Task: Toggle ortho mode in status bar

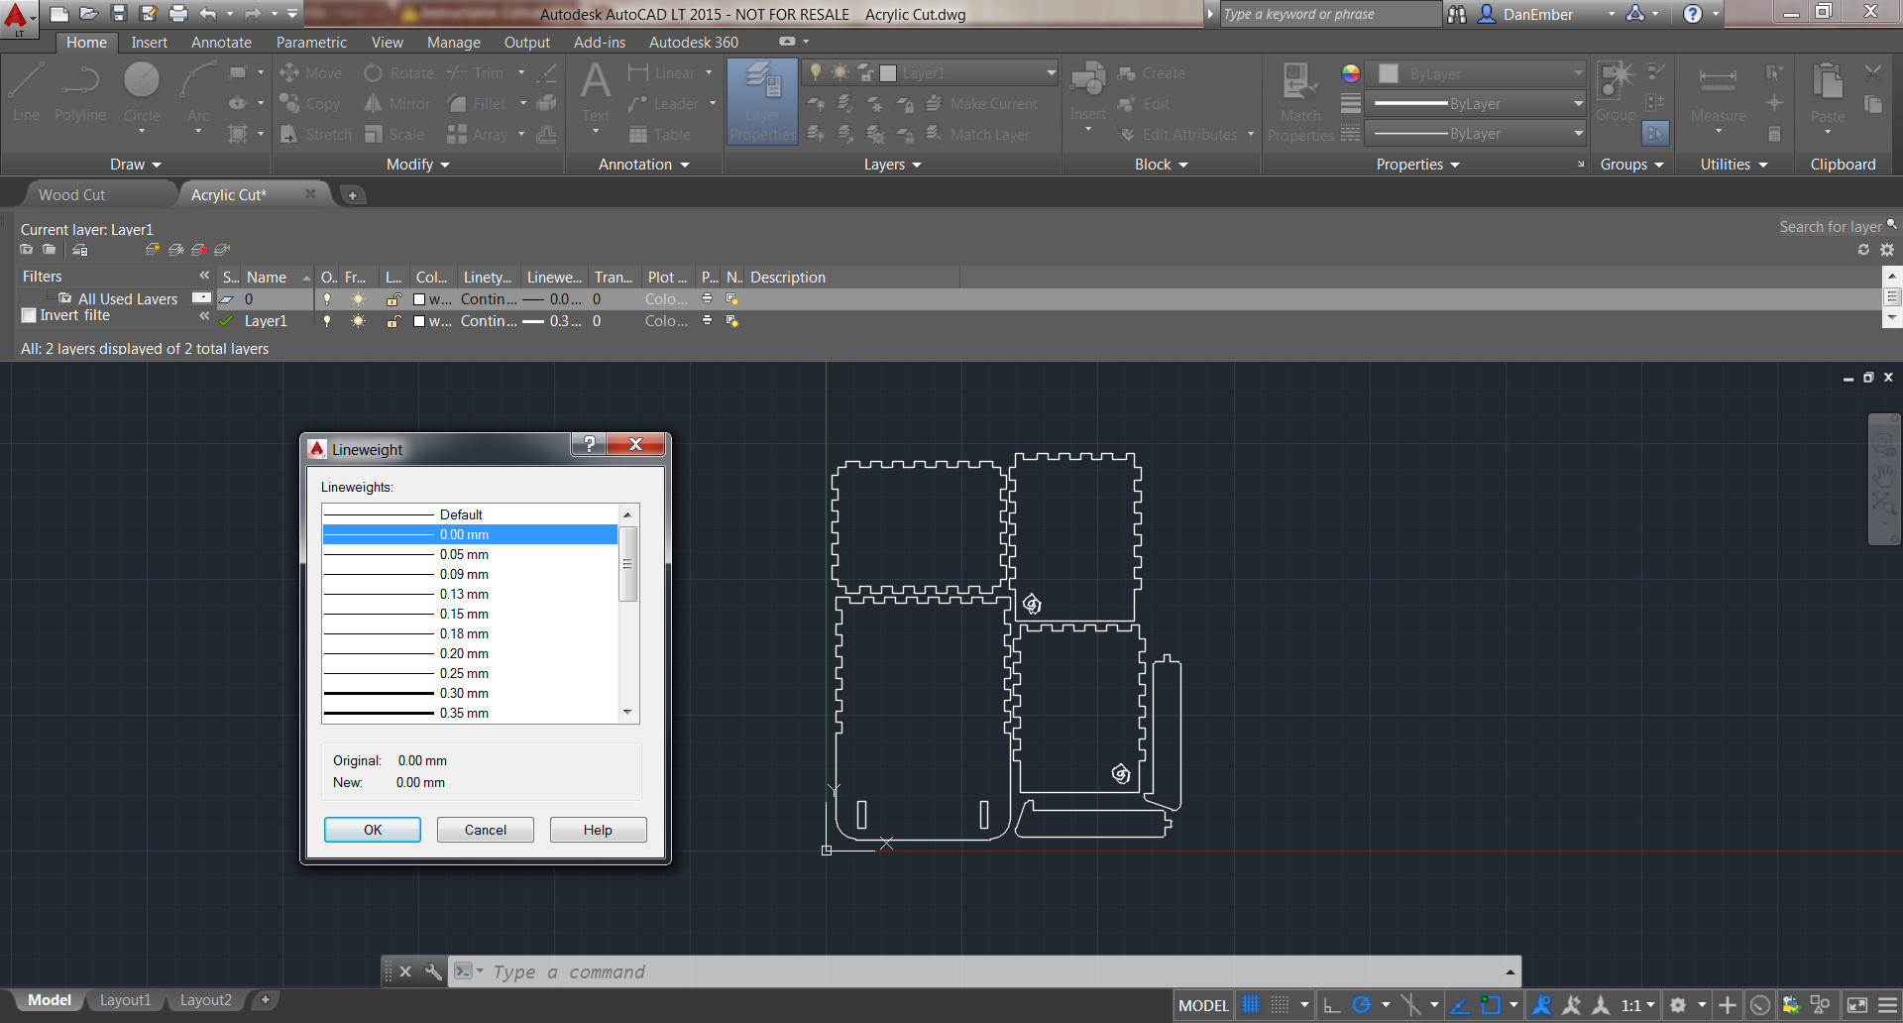Action: tap(1332, 1005)
